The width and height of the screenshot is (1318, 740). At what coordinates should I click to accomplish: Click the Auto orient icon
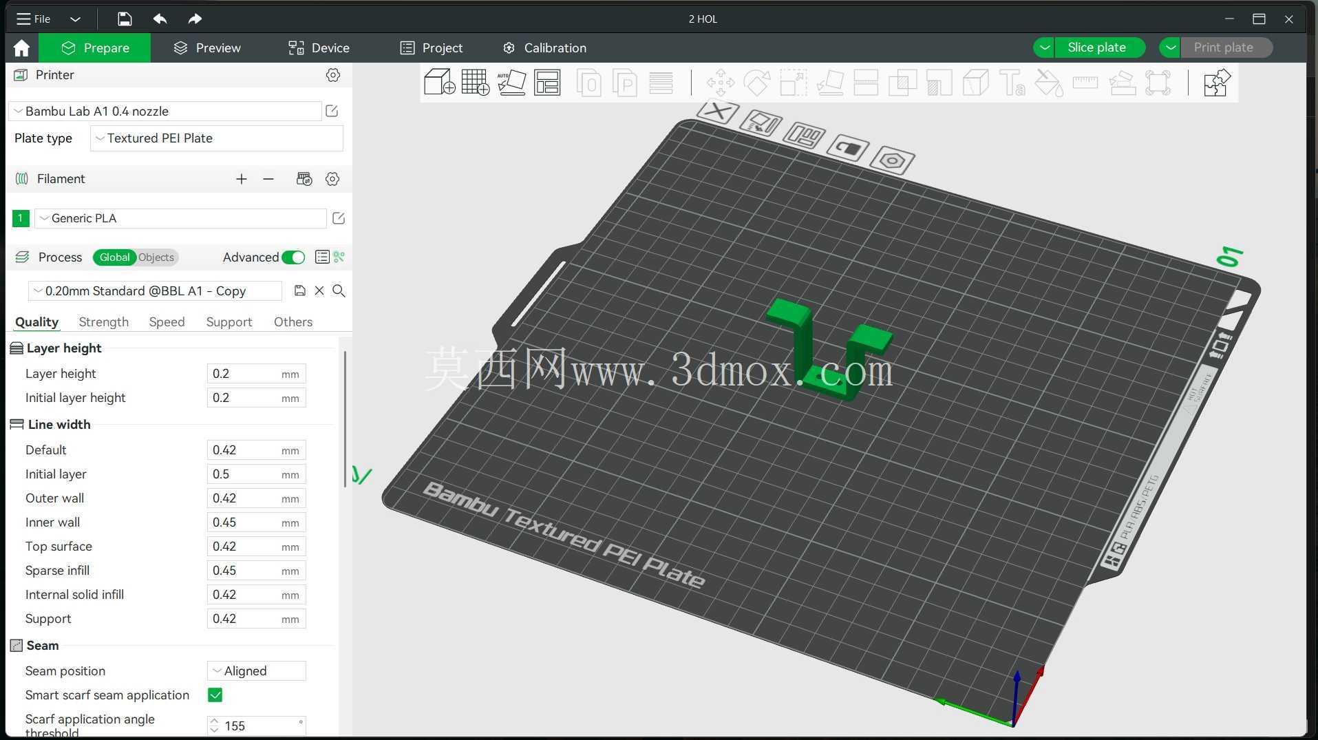(511, 83)
